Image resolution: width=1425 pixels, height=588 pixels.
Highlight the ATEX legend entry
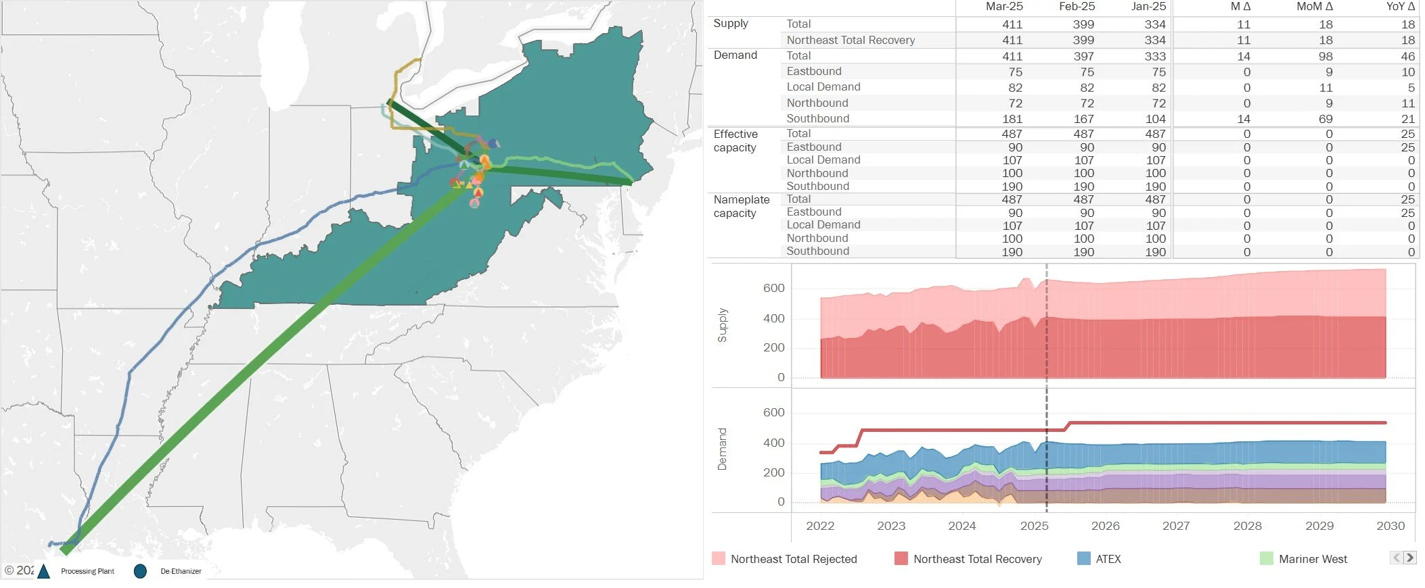[1099, 558]
